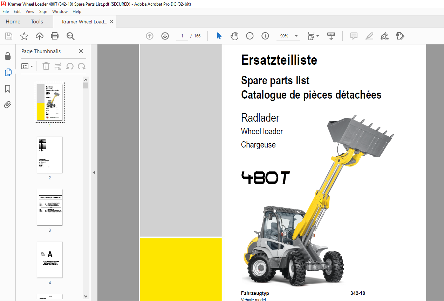Select page 3 thumbnail
Image resolution: width=444 pixels, height=301 pixels.
click(x=50, y=207)
